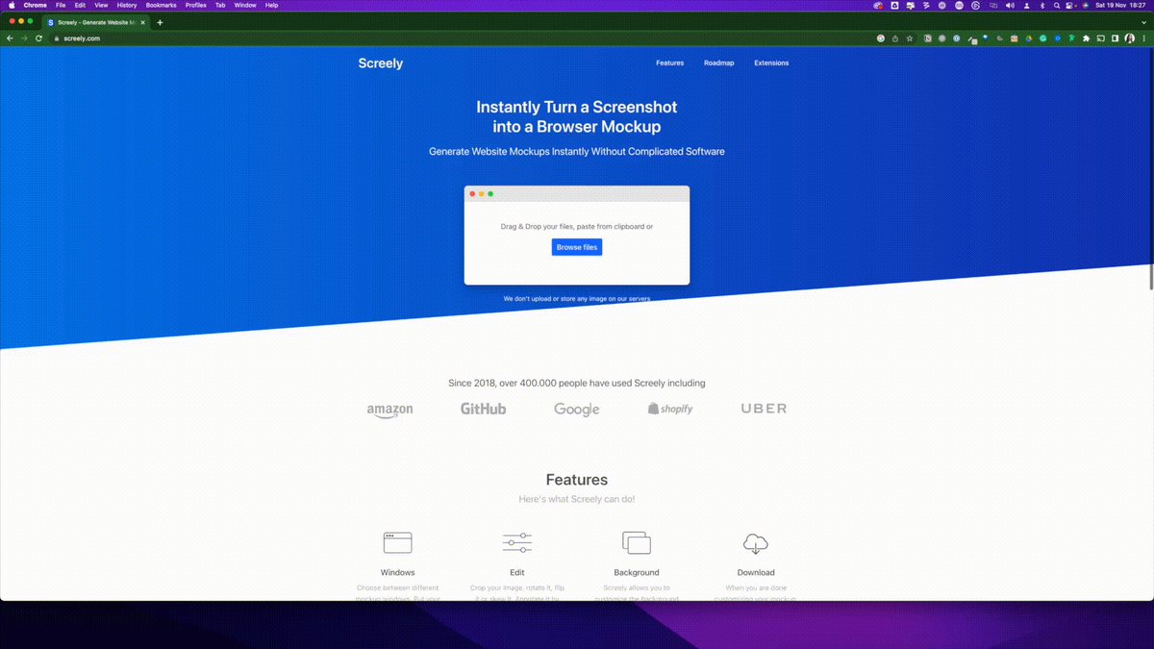The image size is (1154, 649).
Task: Open the View menu
Action: 101,5
